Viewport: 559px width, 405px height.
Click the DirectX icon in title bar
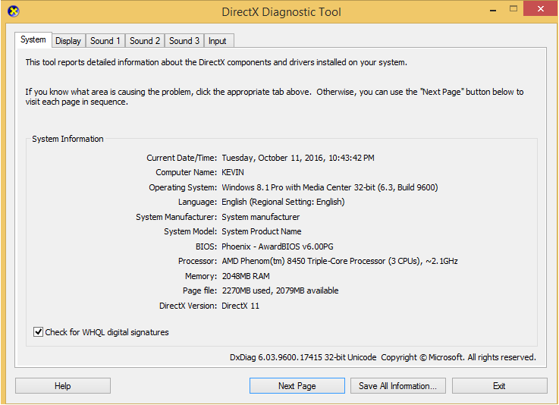click(12, 11)
